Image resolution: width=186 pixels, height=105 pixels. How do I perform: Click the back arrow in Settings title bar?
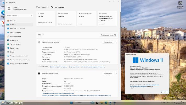pyautogui.click(x=7, y=2)
